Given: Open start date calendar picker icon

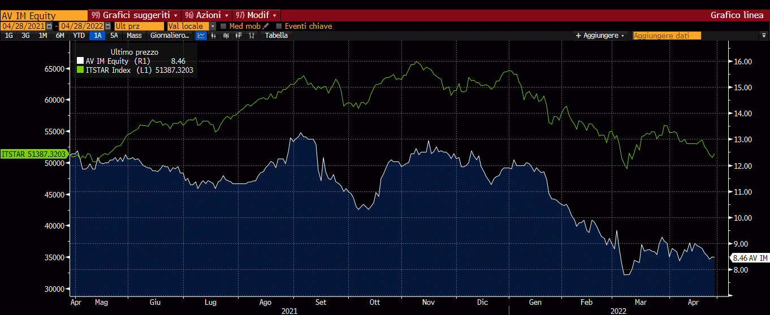Looking at the screenshot, I should click(x=49, y=26).
